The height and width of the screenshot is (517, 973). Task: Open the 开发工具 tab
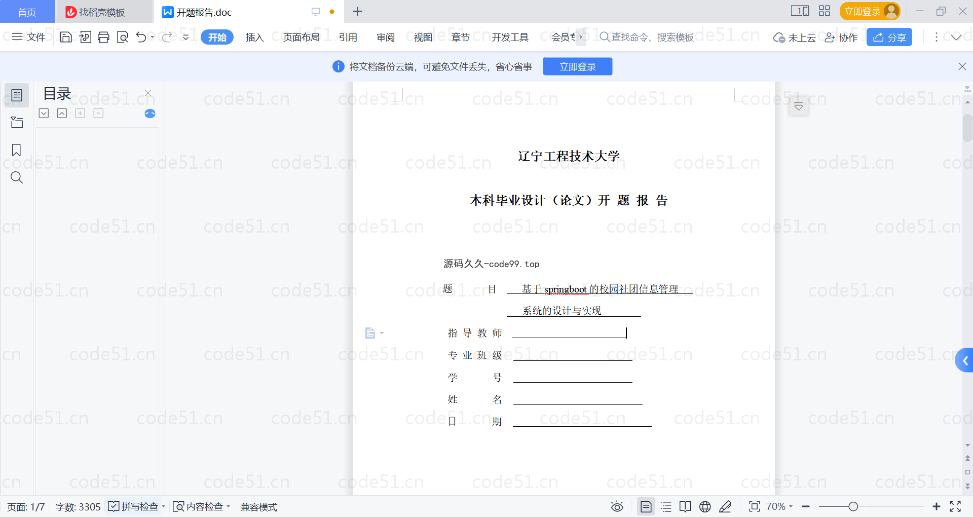(510, 37)
